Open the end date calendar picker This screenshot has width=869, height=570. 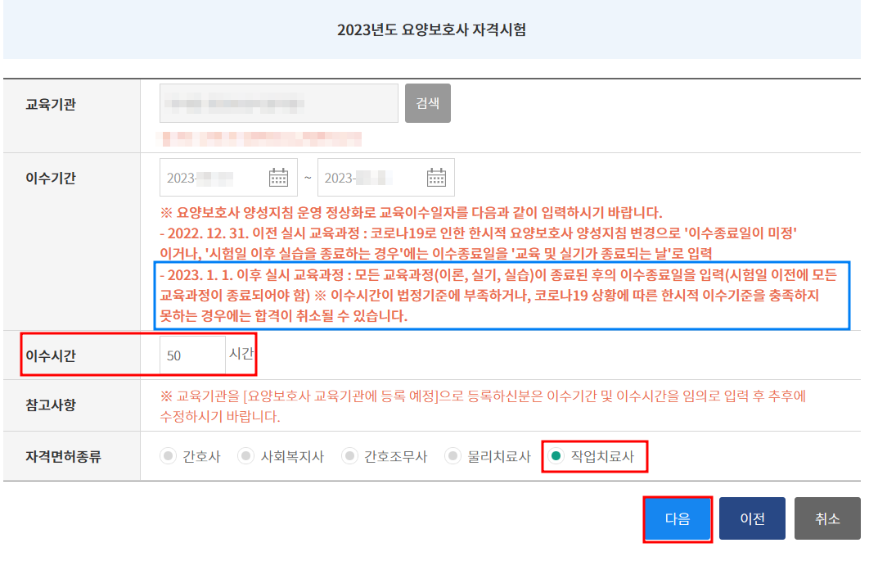click(436, 177)
